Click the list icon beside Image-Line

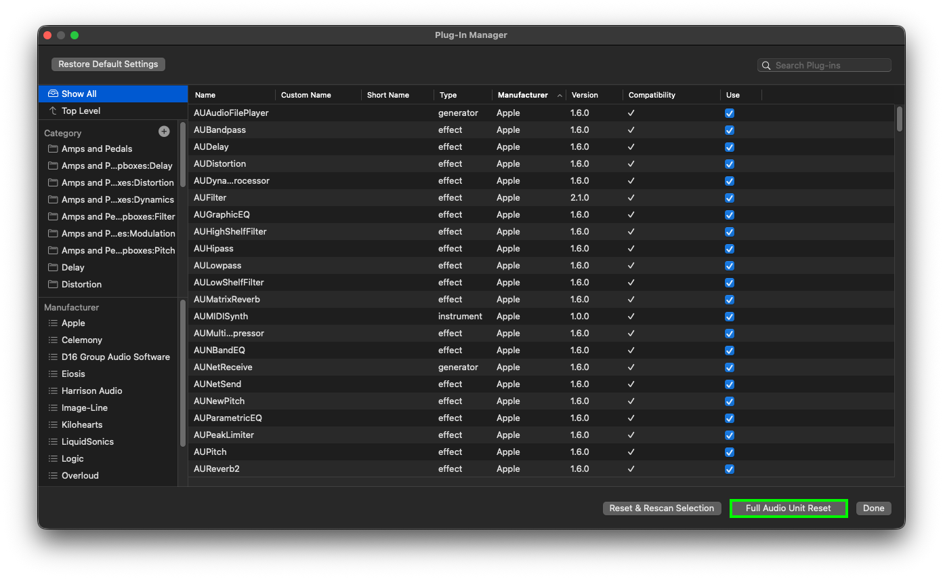pos(53,407)
